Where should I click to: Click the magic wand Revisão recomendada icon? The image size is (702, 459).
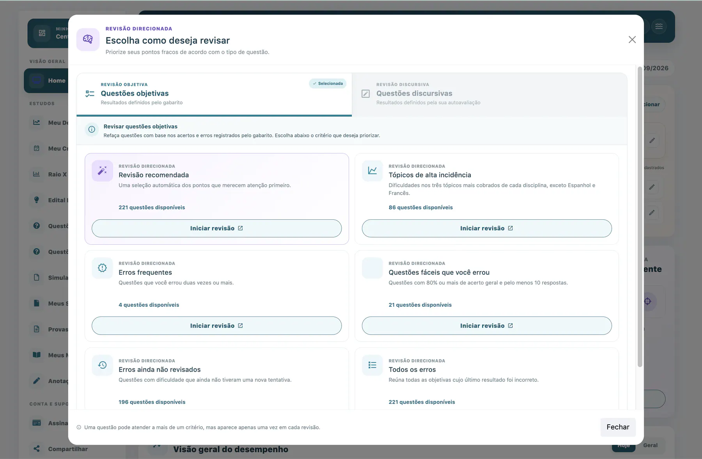pos(102,171)
